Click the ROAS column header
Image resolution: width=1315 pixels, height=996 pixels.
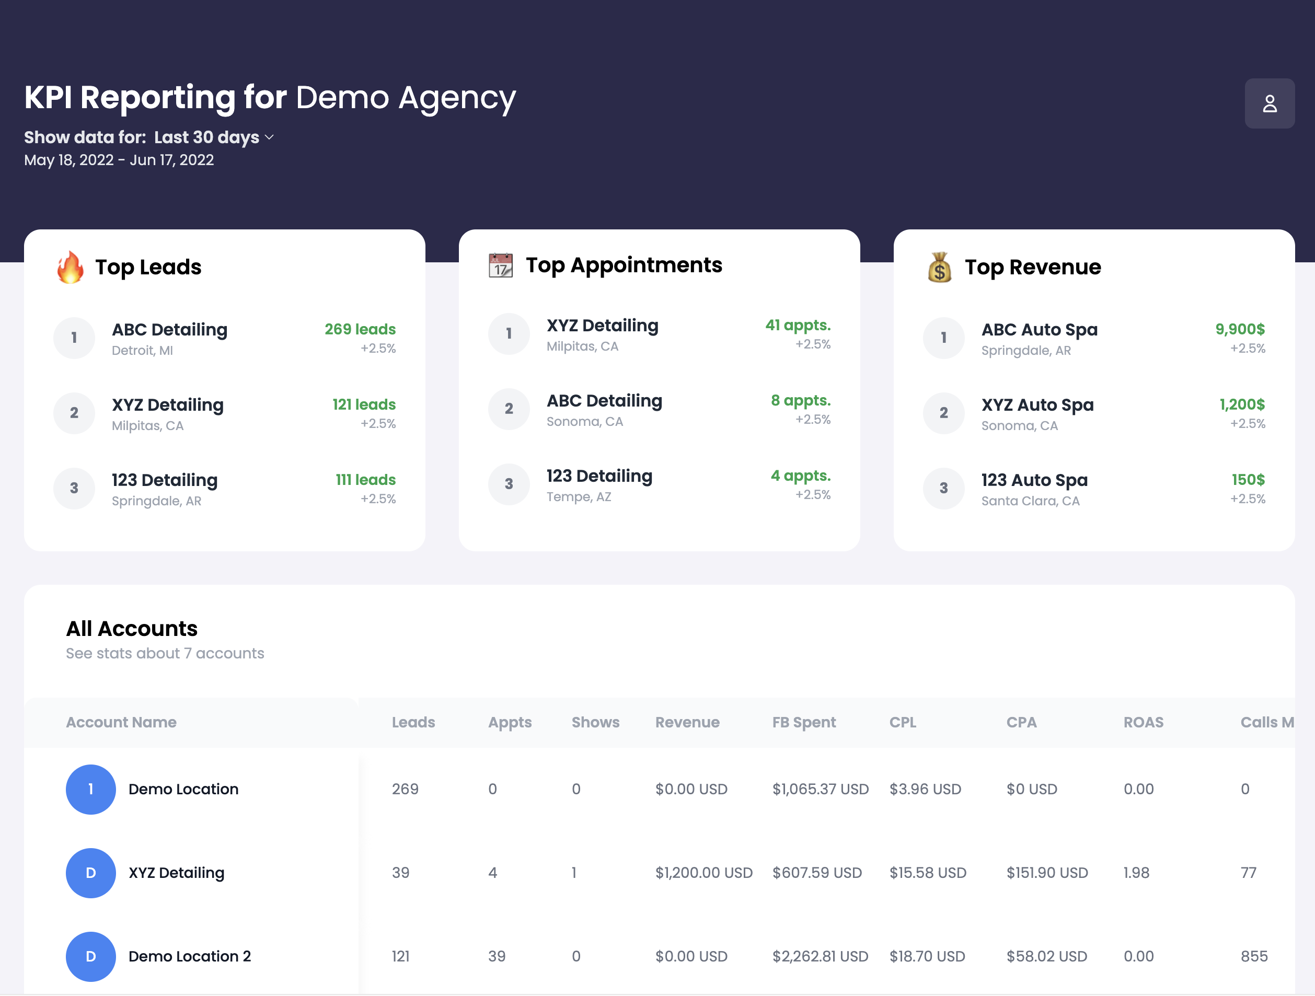[1143, 722]
